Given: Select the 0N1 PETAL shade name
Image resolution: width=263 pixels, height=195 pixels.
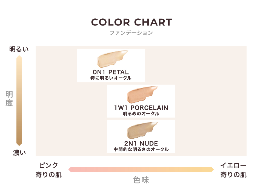Looking at the screenshot, I should (111, 72).
